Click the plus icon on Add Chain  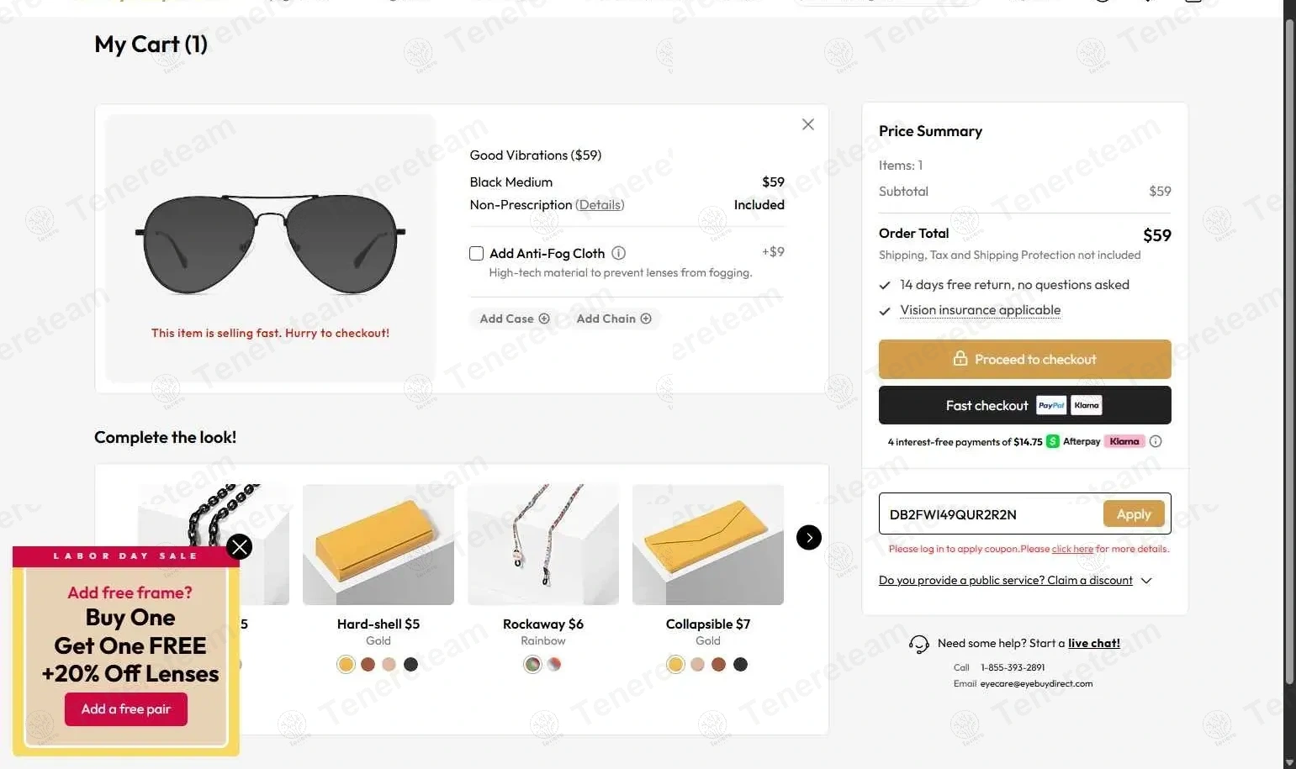point(646,319)
